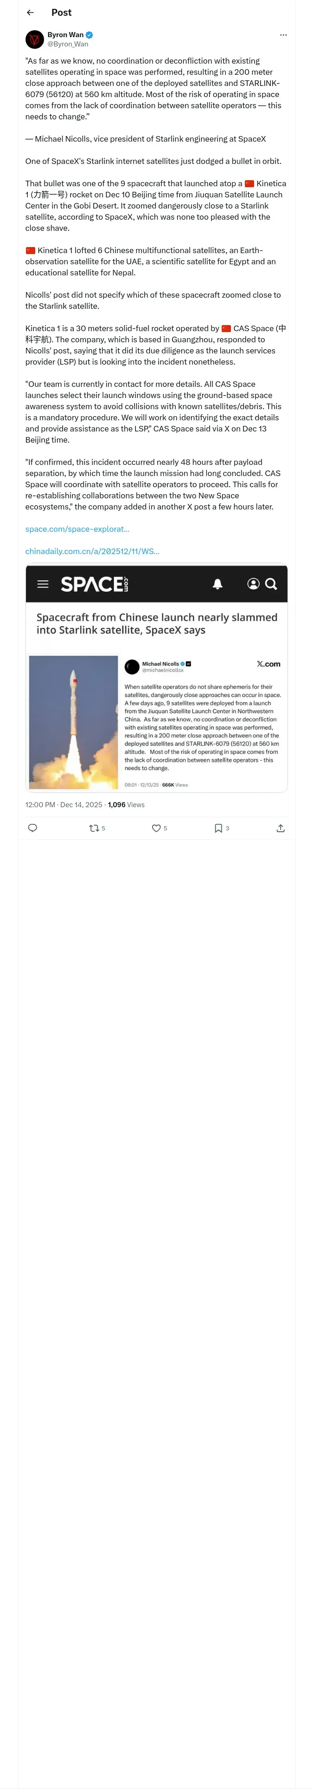Click the Space.com notification bell icon
Screen dimensions: 313x1789
click(x=217, y=584)
